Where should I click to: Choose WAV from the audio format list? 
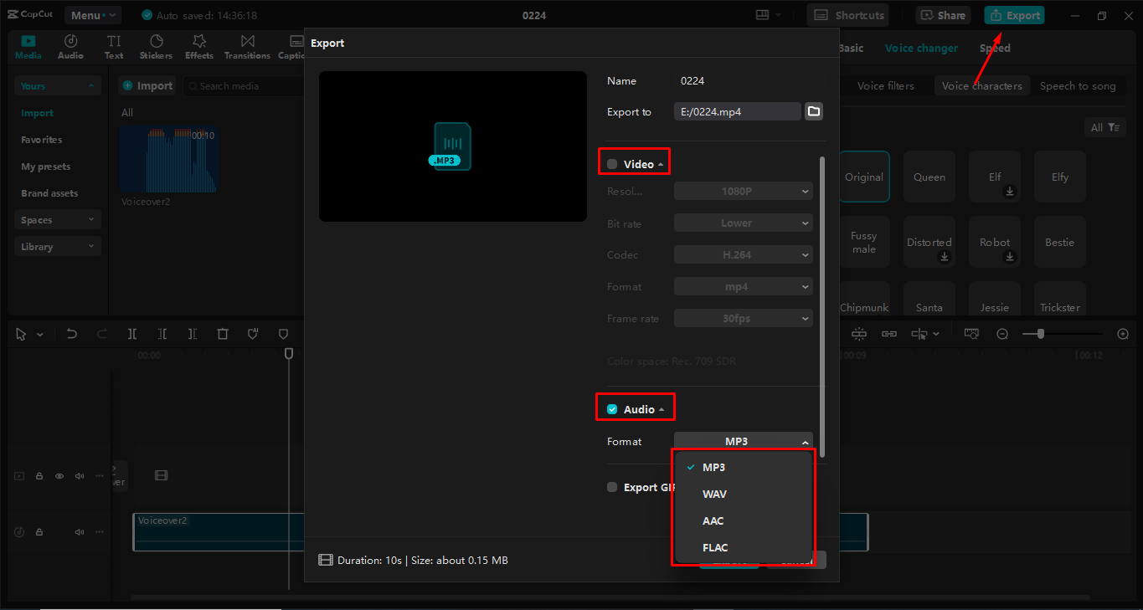pyautogui.click(x=744, y=494)
